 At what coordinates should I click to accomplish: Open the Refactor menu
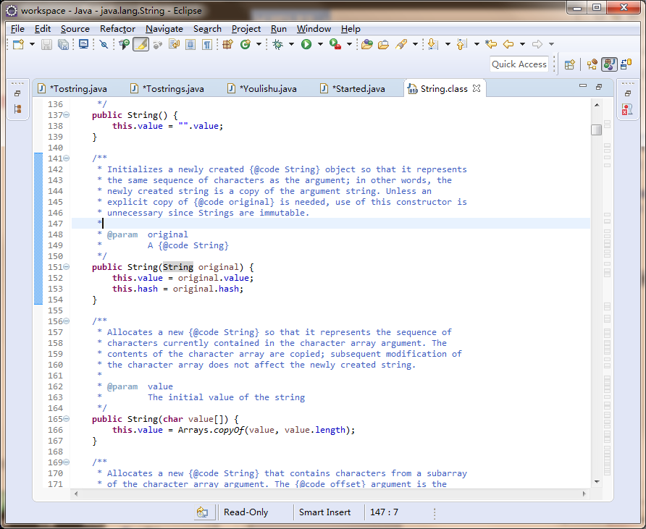coord(117,29)
